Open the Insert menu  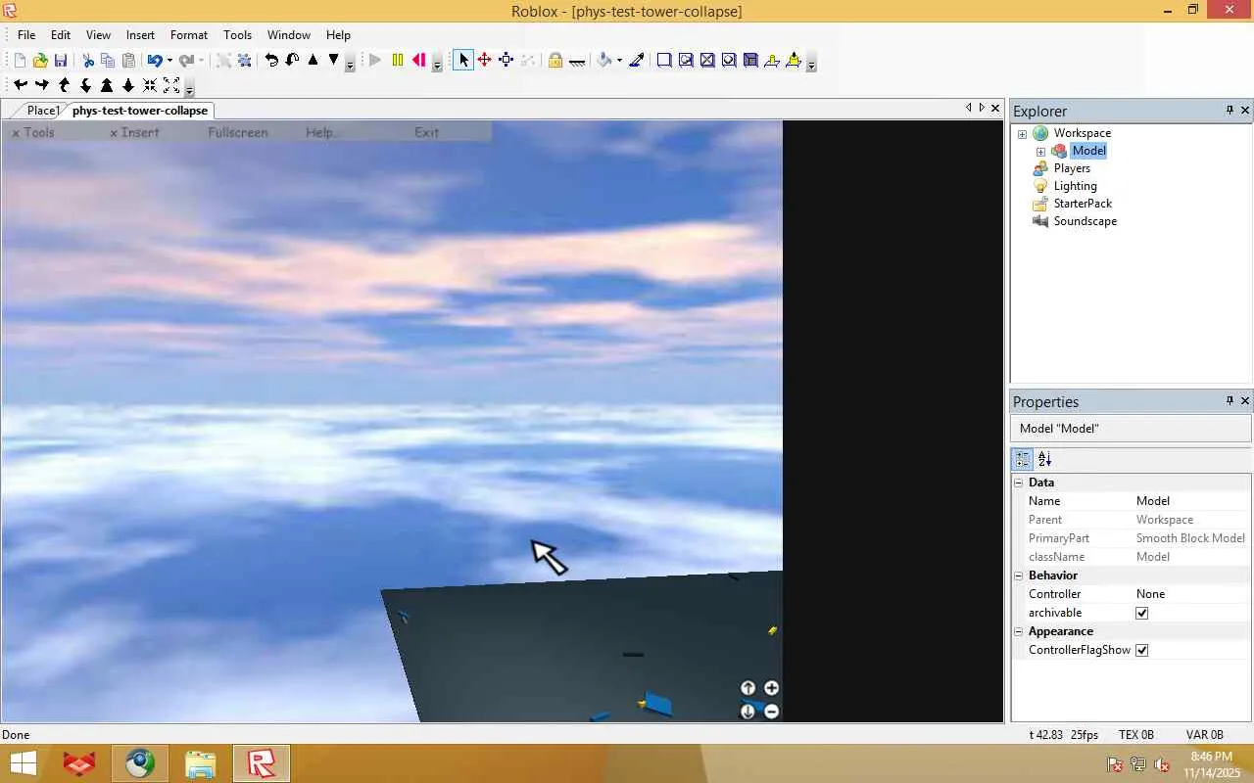pos(140,35)
